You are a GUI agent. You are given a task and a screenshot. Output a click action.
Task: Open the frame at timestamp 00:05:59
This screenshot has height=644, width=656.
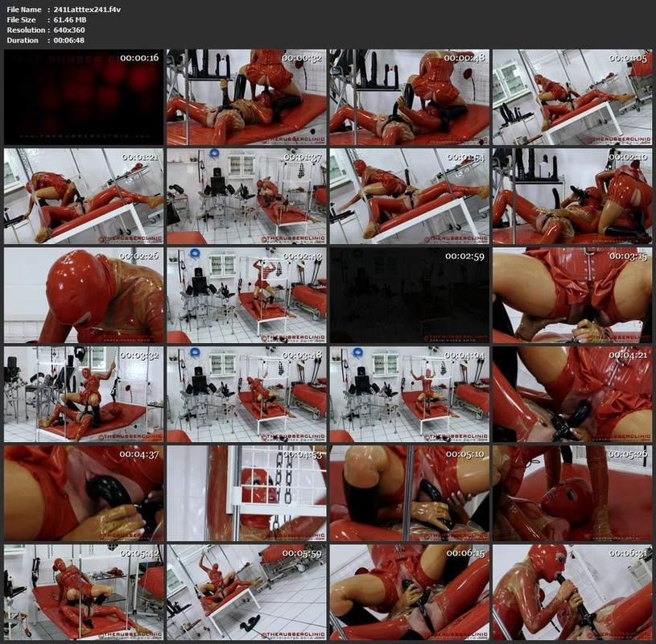tap(246, 592)
